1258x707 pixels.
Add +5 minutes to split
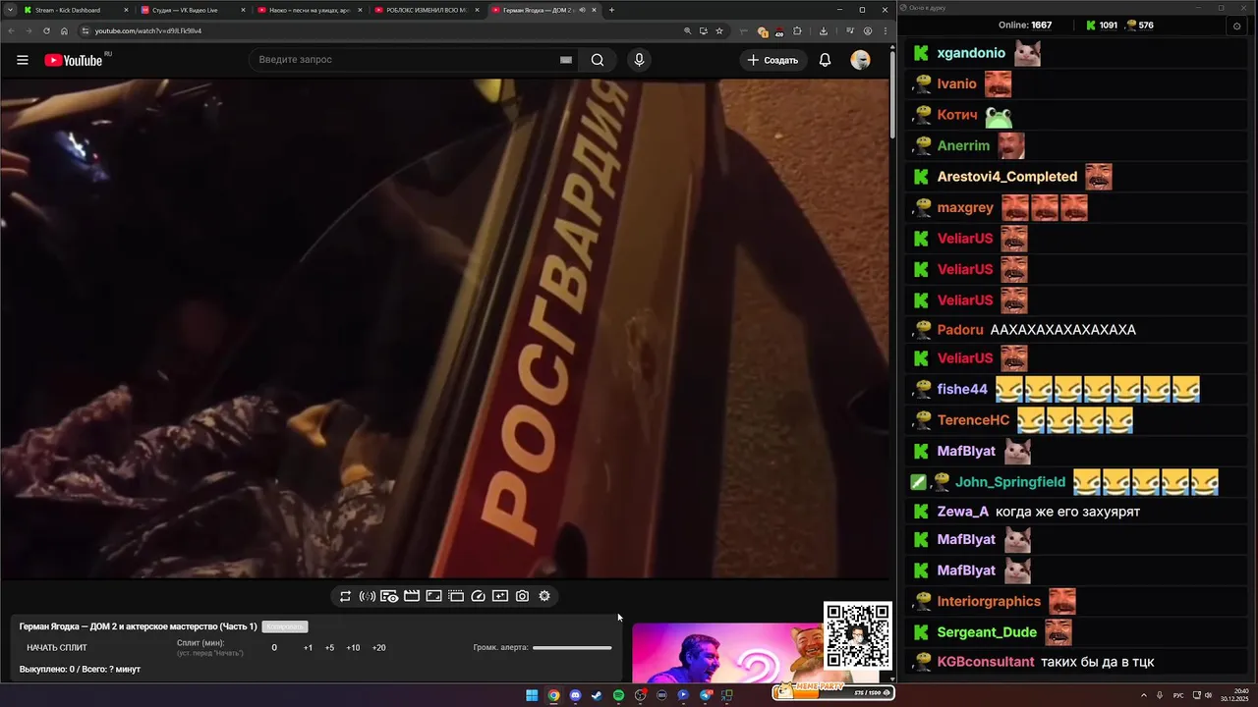coord(329,648)
